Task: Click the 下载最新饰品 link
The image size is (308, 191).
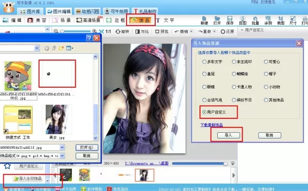Action: point(211,125)
